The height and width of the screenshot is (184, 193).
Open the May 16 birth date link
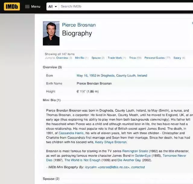[x=82, y=75]
